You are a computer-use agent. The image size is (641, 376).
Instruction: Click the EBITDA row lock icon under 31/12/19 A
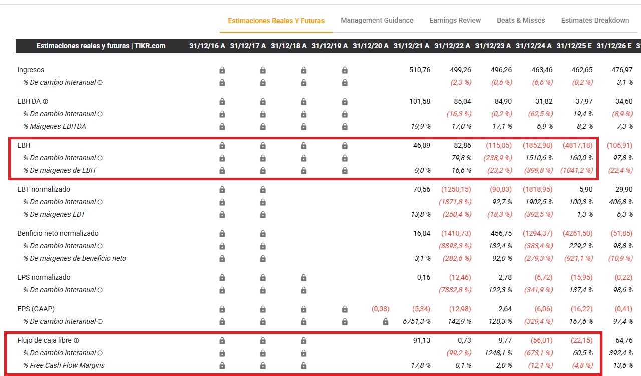click(345, 102)
